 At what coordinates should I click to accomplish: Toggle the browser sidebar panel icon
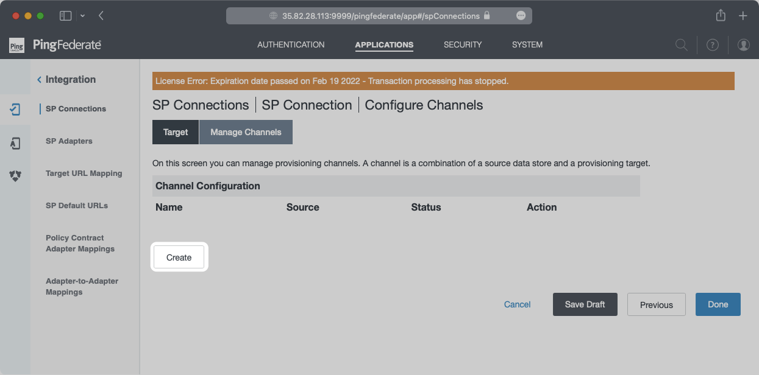[x=65, y=16]
